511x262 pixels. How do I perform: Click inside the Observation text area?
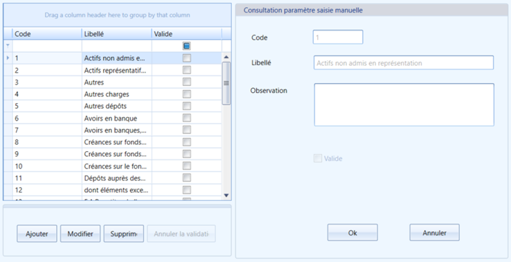coord(404,105)
